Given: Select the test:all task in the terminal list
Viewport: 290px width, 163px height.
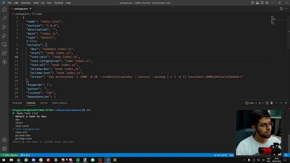Looking at the screenshot, I should (x=21, y=132).
